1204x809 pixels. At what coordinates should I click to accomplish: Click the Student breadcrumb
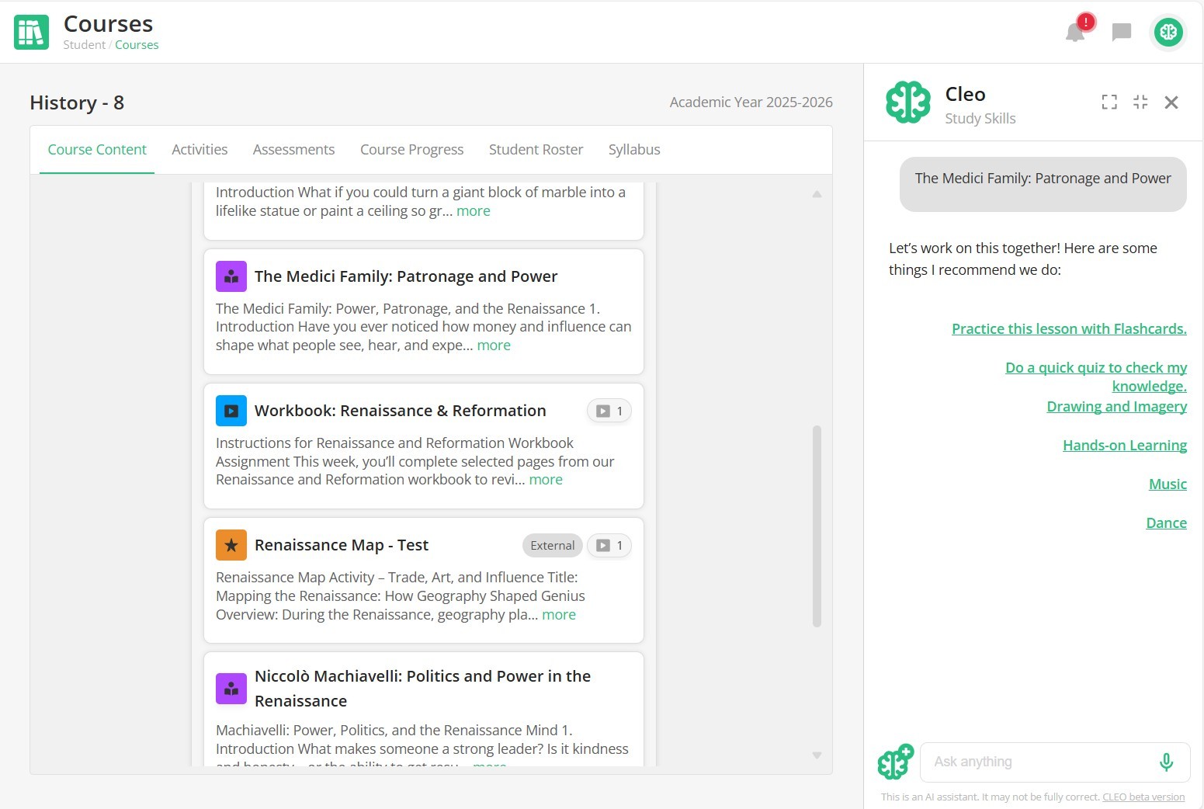pyautogui.click(x=84, y=45)
